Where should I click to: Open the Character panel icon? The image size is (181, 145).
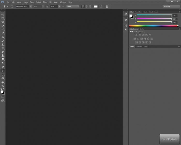tap(126, 26)
